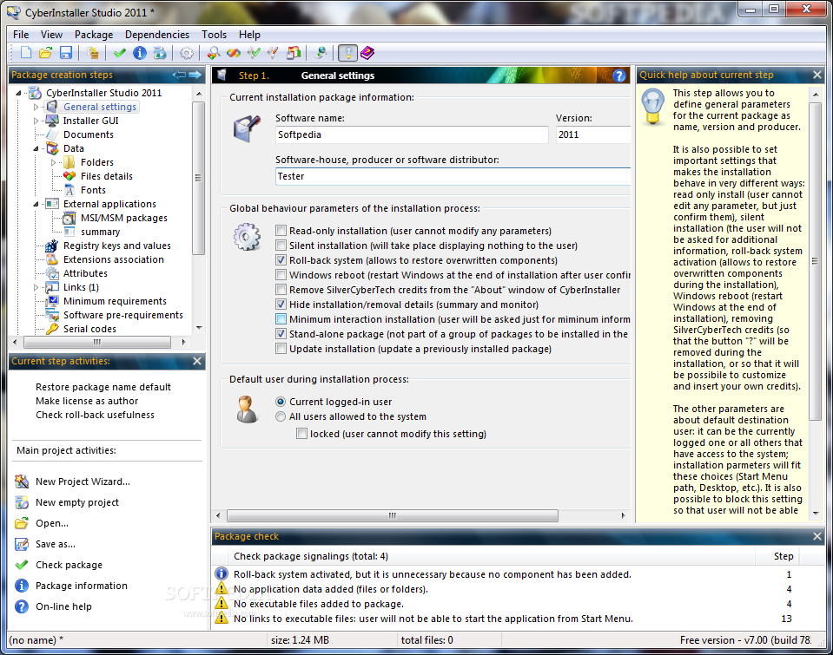This screenshot has width=833, height=655.
Task: Select Serial codes tree item
Action: pos(89,329)
